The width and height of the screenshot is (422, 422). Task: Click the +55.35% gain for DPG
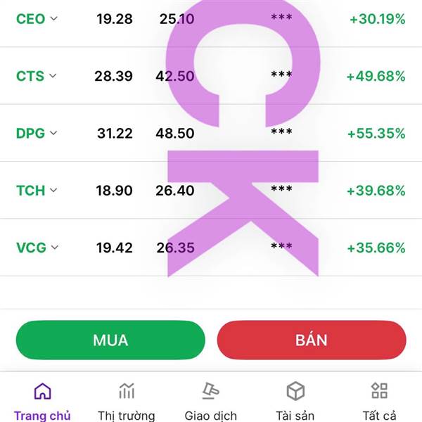coord(376,134)
